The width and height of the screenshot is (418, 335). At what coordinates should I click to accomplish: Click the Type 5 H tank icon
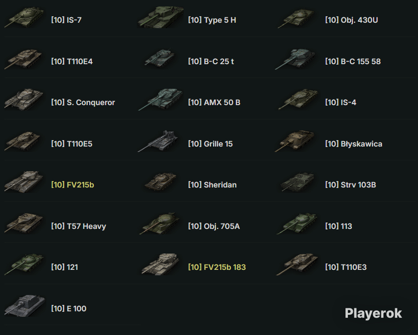pos(160,17)
